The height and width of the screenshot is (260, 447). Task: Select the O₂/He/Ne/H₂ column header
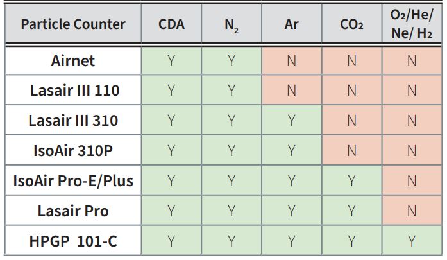pos(411,25)
